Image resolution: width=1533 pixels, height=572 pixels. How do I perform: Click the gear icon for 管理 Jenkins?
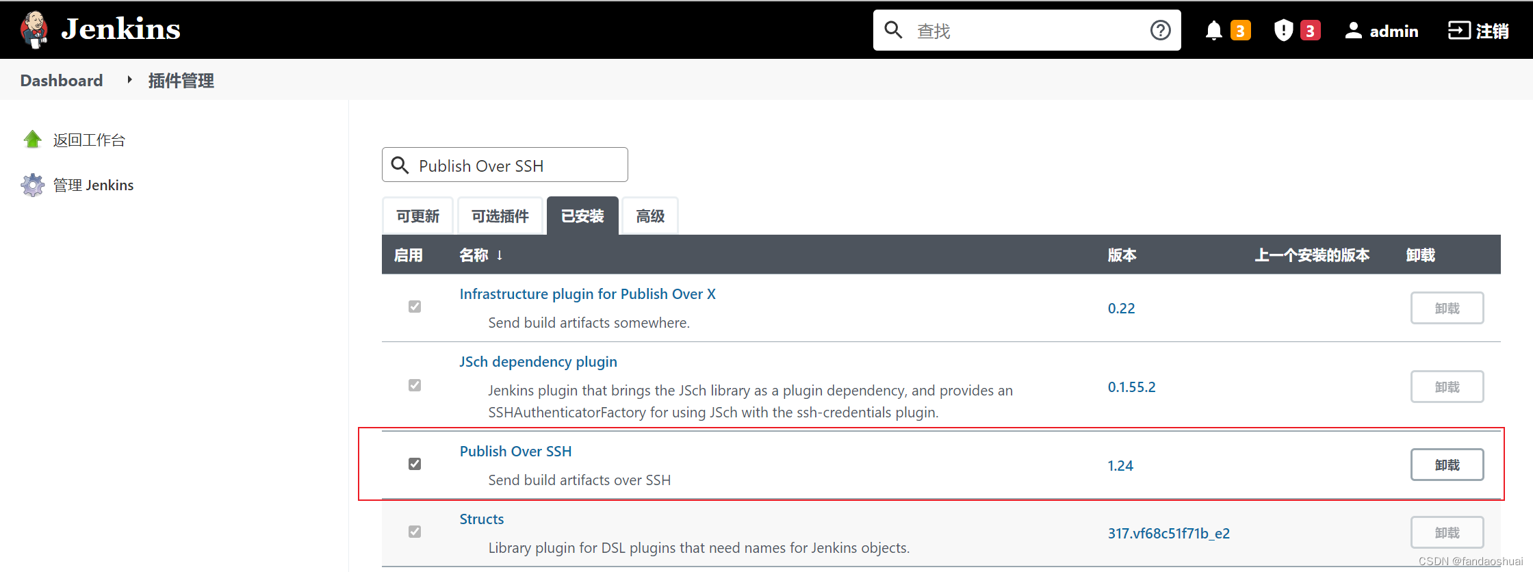pyautogui.click(x=32, y=185)
